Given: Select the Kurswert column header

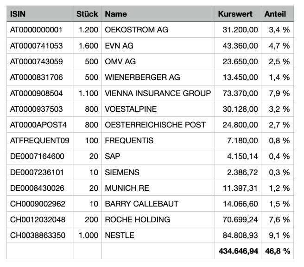Looking at the screenshot, I should point(235,14).
